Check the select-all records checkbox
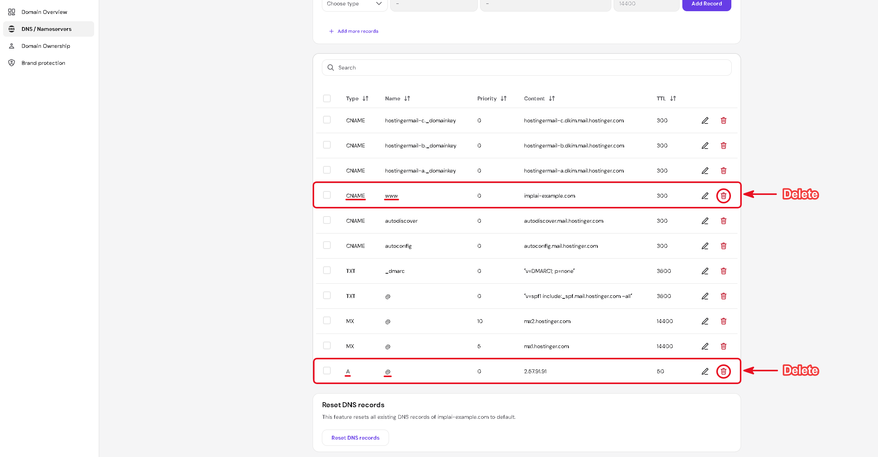 [327, 98]
